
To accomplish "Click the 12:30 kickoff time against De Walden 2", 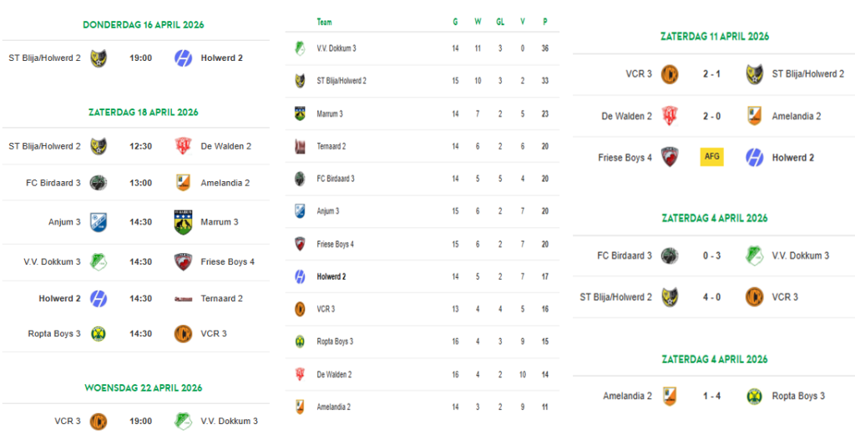I will [x=140, y=146].
